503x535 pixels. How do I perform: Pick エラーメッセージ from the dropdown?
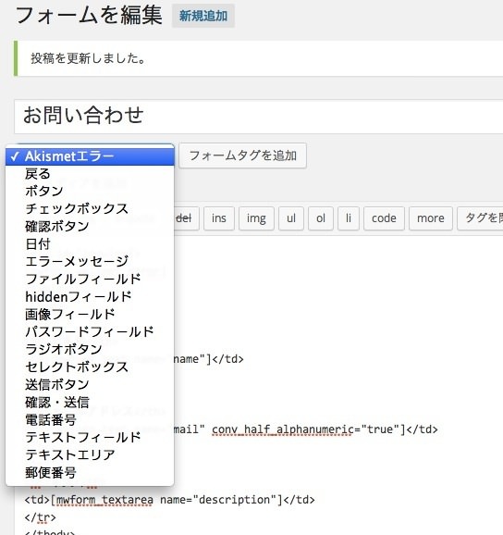pos(90,261)
